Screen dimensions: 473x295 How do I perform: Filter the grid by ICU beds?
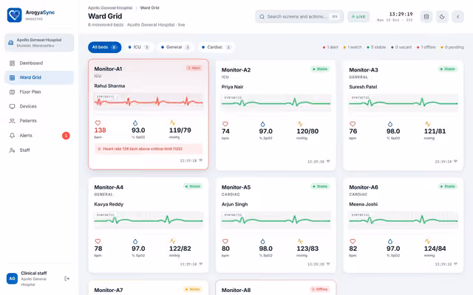[139, 47]
